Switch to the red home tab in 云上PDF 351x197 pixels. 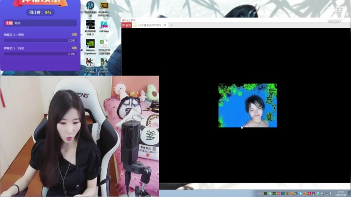pos(126,25)
